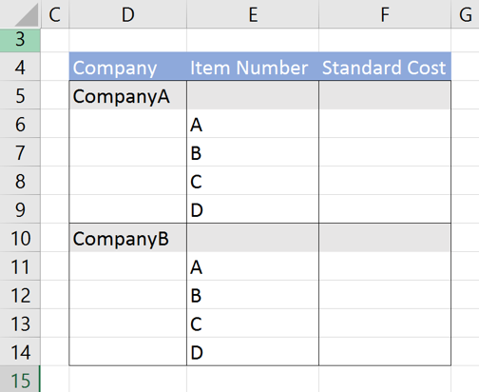Click the Item Number header cell
The width and height of the screenshot is (479, 392).
click(253, 67)
